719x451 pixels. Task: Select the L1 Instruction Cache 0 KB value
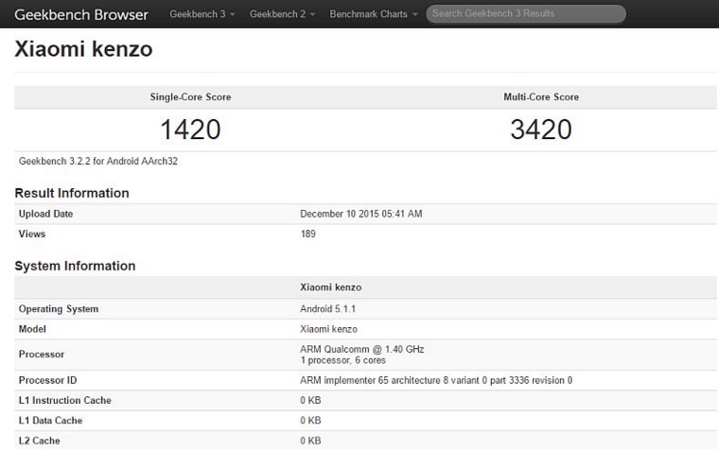(x=310, y=400)
